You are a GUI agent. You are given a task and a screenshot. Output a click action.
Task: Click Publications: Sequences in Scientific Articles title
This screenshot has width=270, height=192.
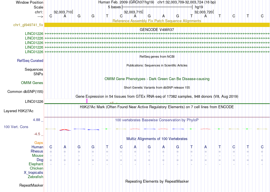(x=157, y=65)
